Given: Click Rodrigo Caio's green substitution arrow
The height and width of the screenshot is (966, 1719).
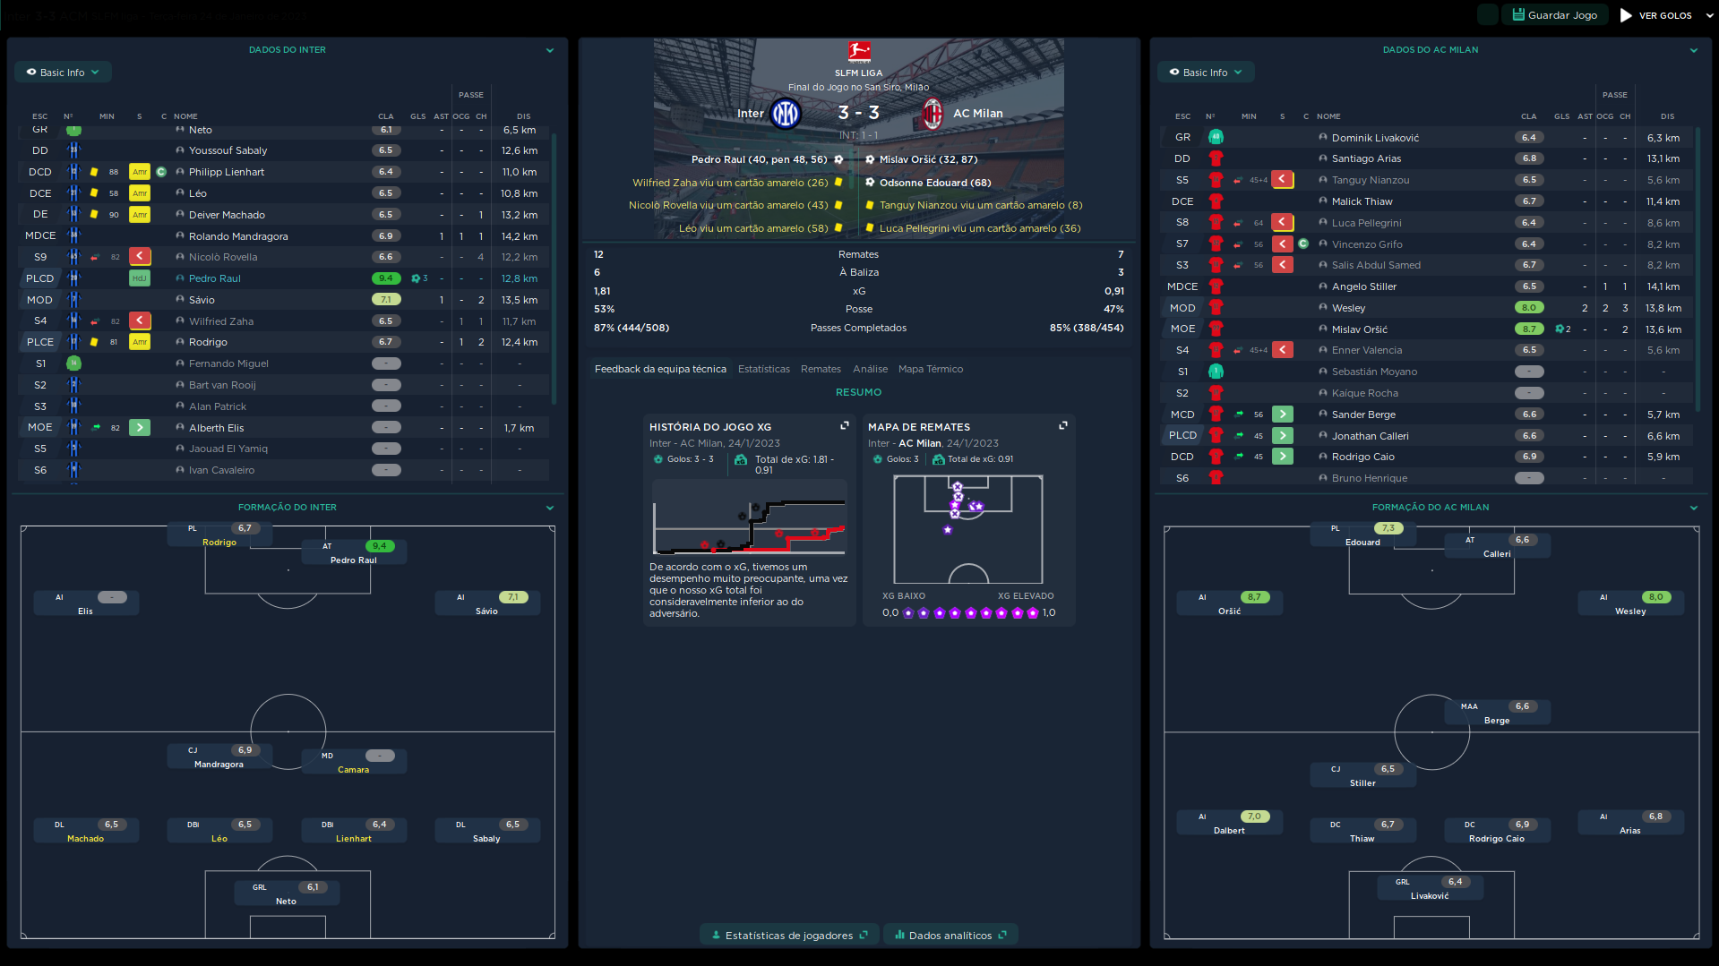Looking at the screenshot, I should (x=1283, y=457).
